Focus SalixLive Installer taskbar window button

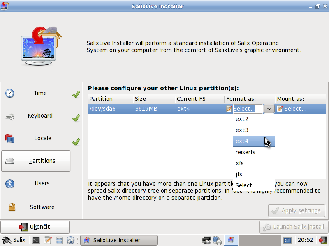click(x=119, y=240)
